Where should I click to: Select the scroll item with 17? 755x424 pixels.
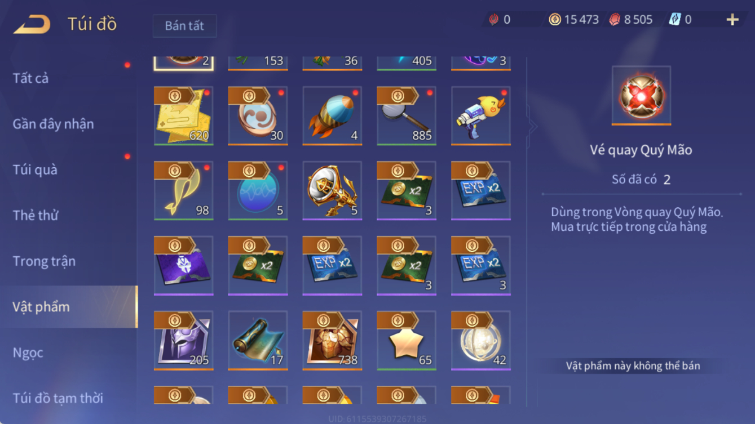258,341
